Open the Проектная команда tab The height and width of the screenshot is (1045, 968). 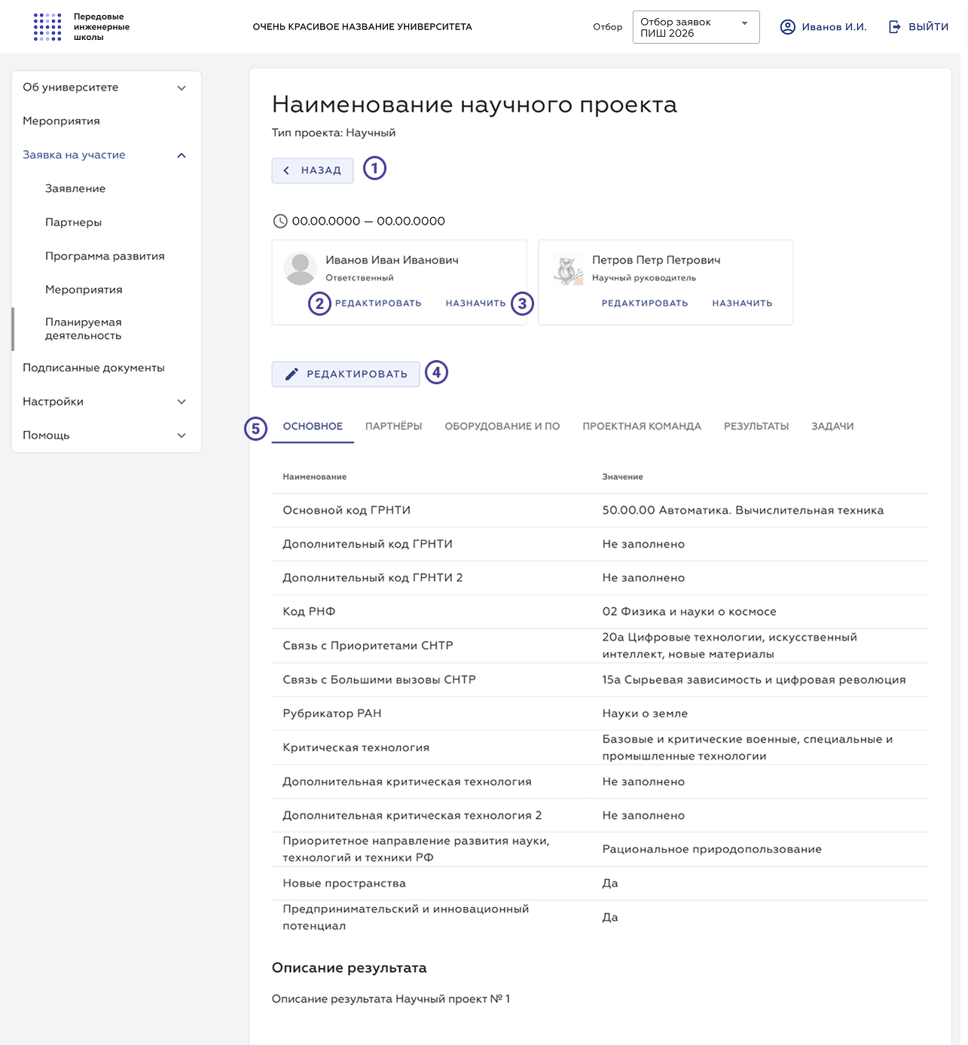click(x=642, y=426)
